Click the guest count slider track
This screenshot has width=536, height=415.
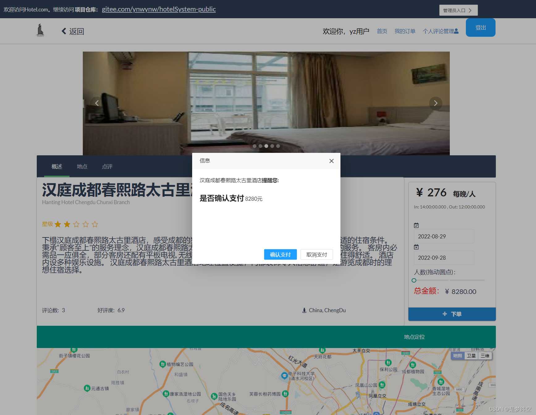449,280
